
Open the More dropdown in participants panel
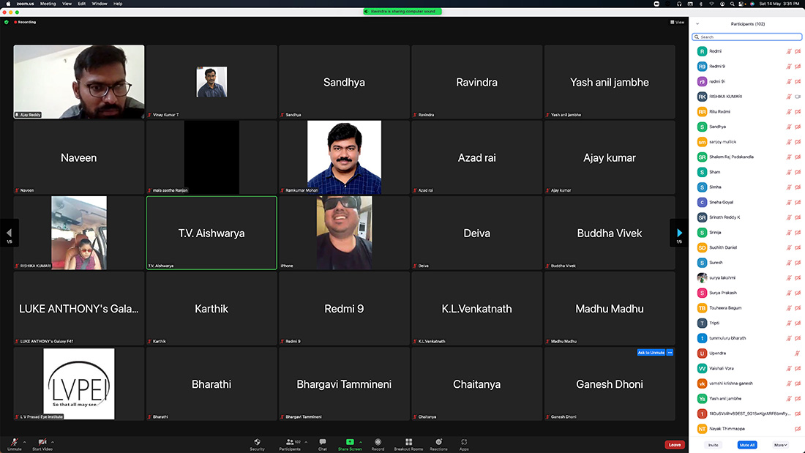pos(780,444)
